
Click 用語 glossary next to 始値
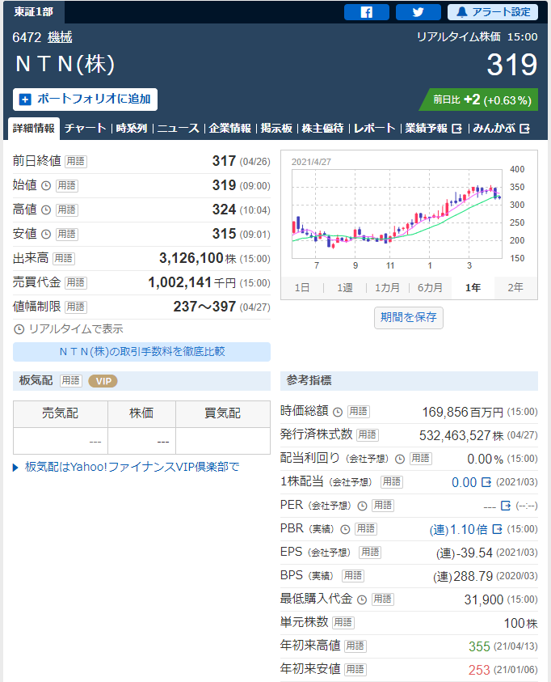[x=67, y=186]
